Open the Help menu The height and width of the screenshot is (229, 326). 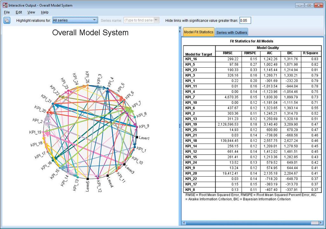point(45,12)
